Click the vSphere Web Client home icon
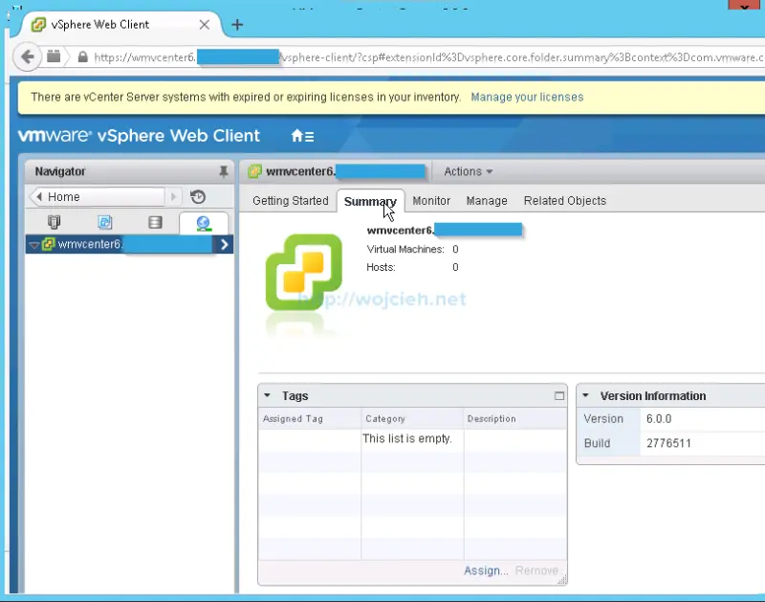 pos(296,136)
